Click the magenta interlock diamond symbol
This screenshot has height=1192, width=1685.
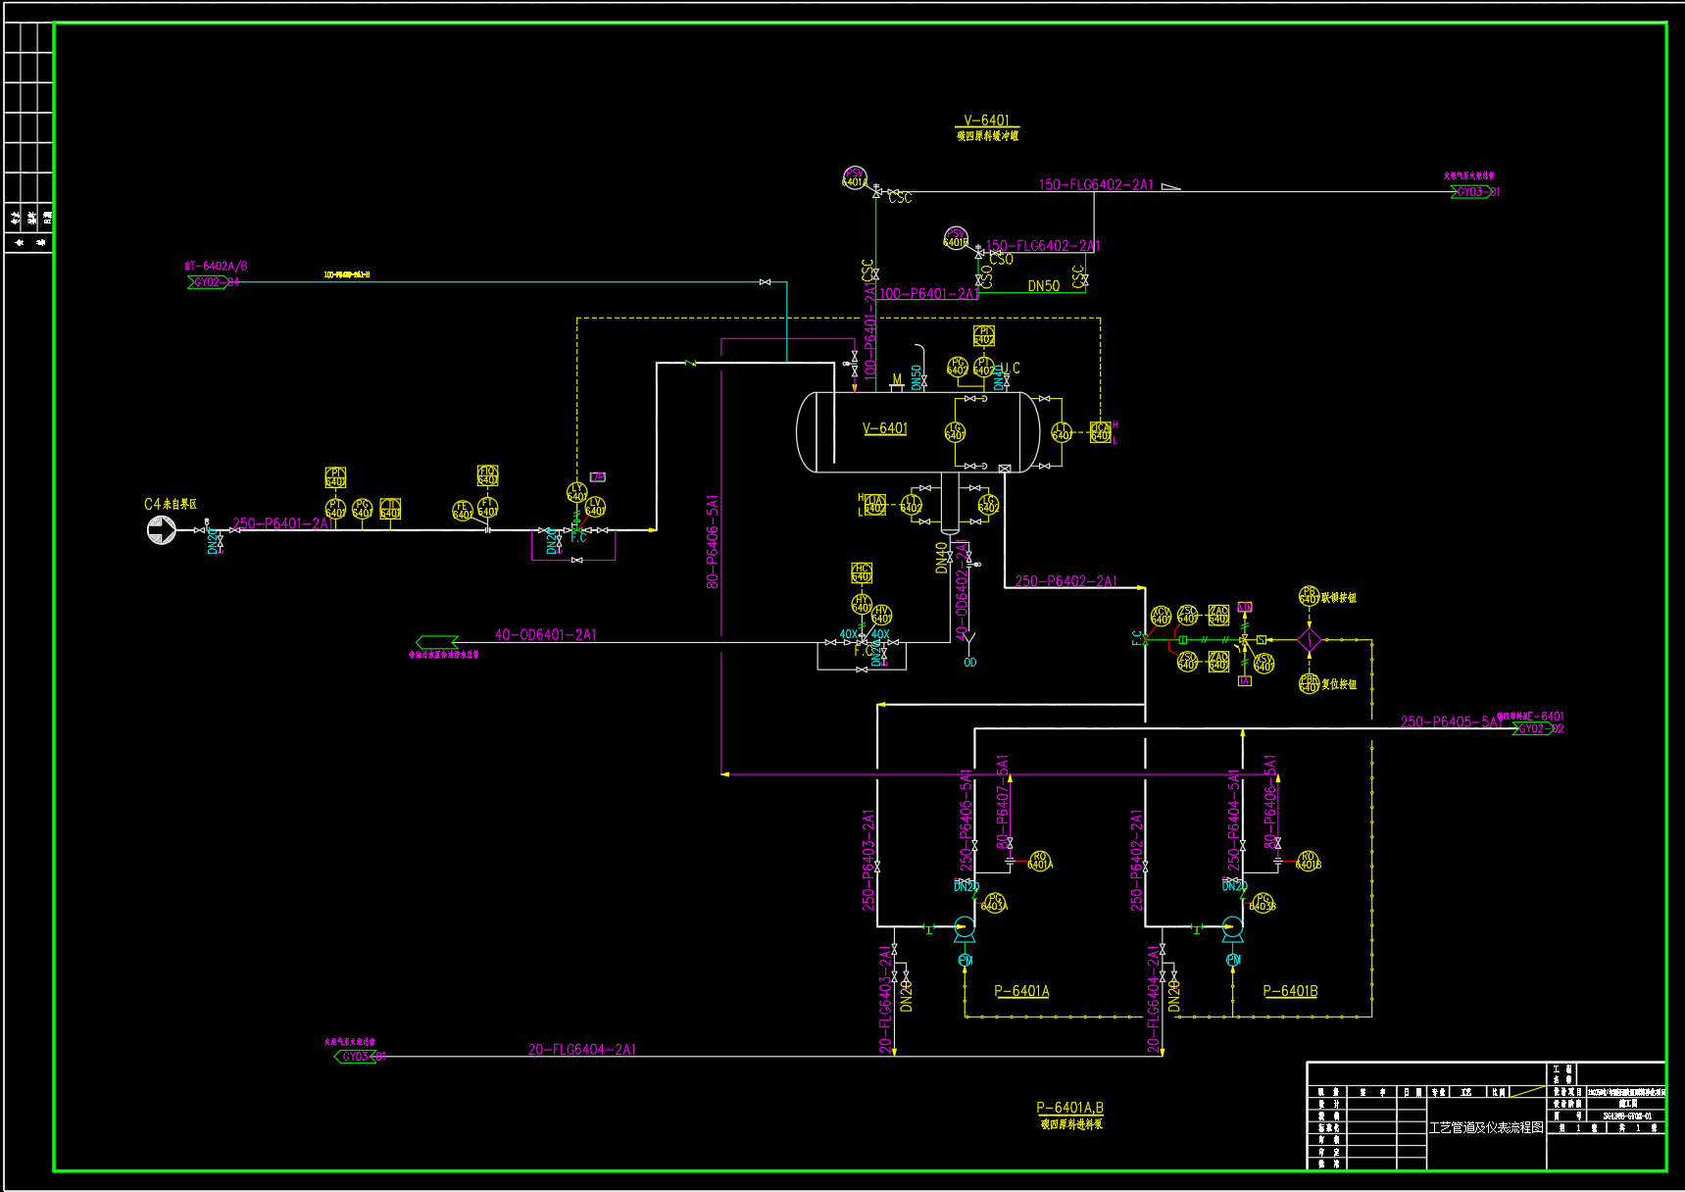click(1310, 640)
